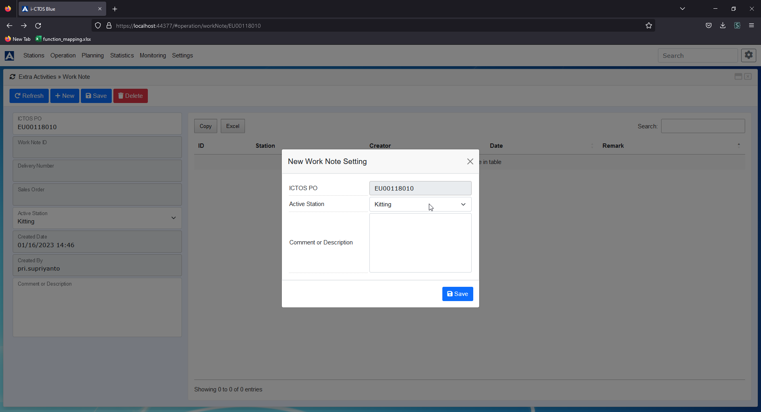Minimize the Work Note panel

click(x=738, y=76)
